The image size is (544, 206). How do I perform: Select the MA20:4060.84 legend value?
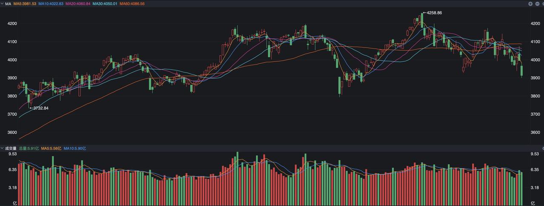(78, 3)
